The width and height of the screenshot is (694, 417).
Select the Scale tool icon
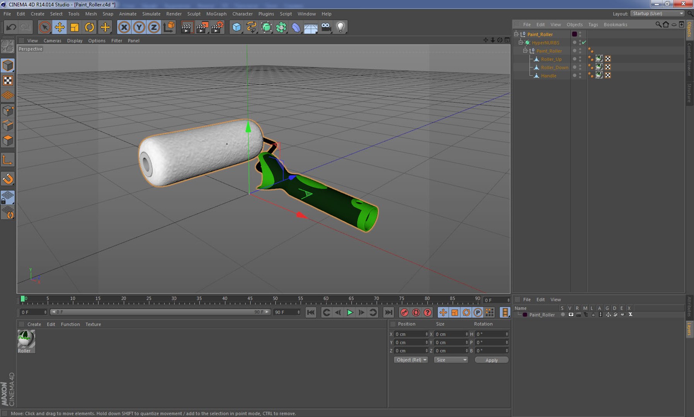click(75, 27)
